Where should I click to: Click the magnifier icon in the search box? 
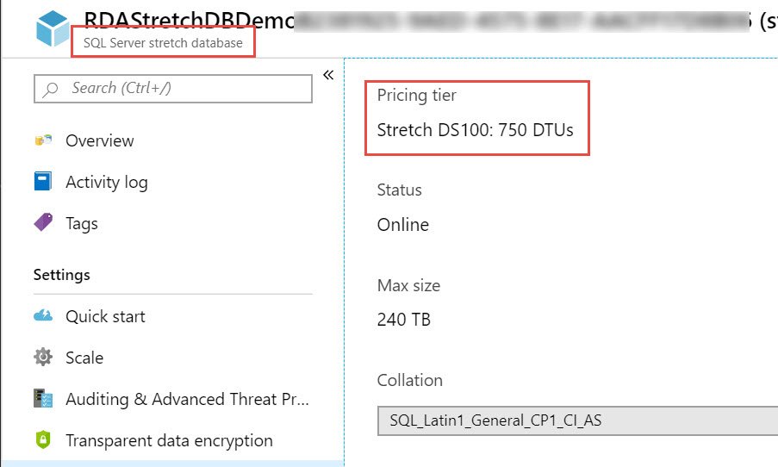pyautogui.click(x=51, y=89)
